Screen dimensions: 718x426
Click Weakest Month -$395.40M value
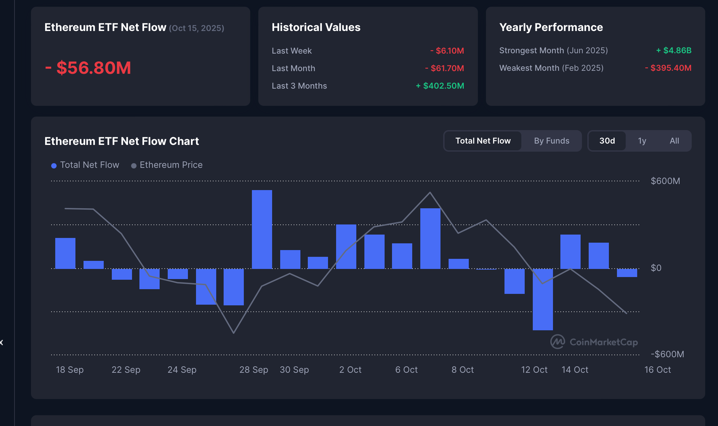(668, 68)
